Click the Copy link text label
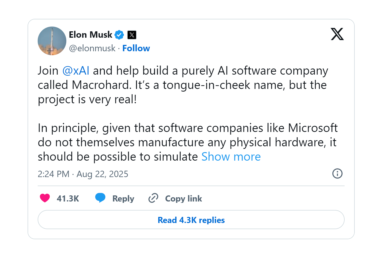 tap(183, 199)
